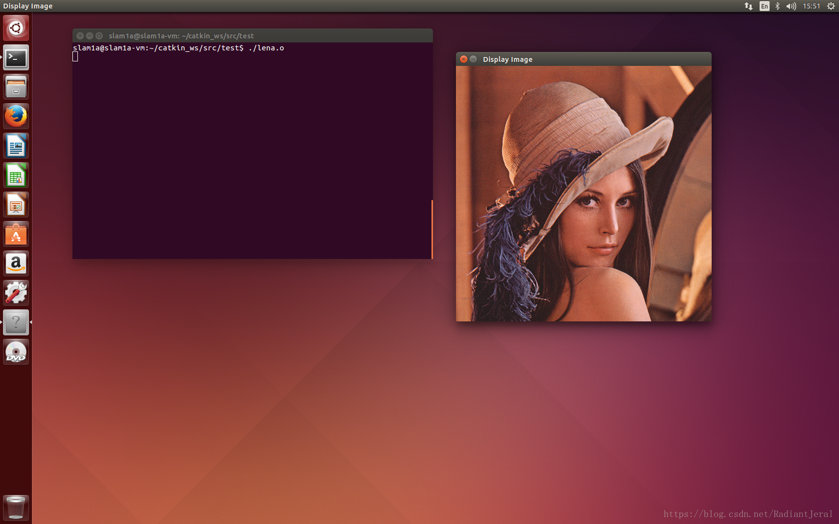The image size is (839, 524).
Task: Open the DVD disc launcher icon
Action: pyautogui.click(x=16, y=352)
